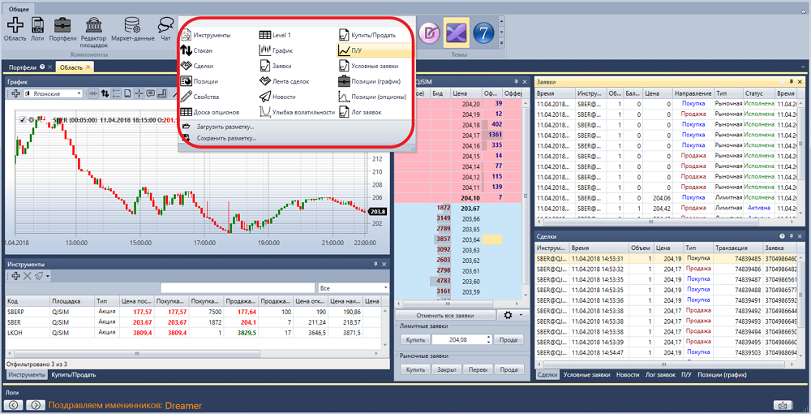
Task: Add instrument via Инструменты plus icon
Action: click(x=16, y=276)
